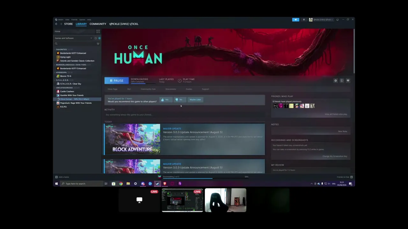Click Change My Screenshot Key link

click(335, 156)
